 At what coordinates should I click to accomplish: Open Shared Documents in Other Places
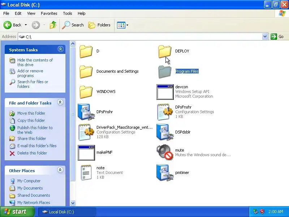click(x=34, y=195)
